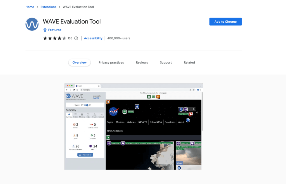Open the Related tab
Image resolution: width=286 pixels, height=184 pixels.
point(189,63)
